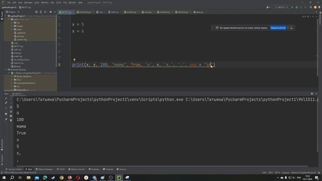The width and height of the screenshot is (322, 181).
Task: Click the Search Everywhere magnifier icon
Action: click(311, 7)
